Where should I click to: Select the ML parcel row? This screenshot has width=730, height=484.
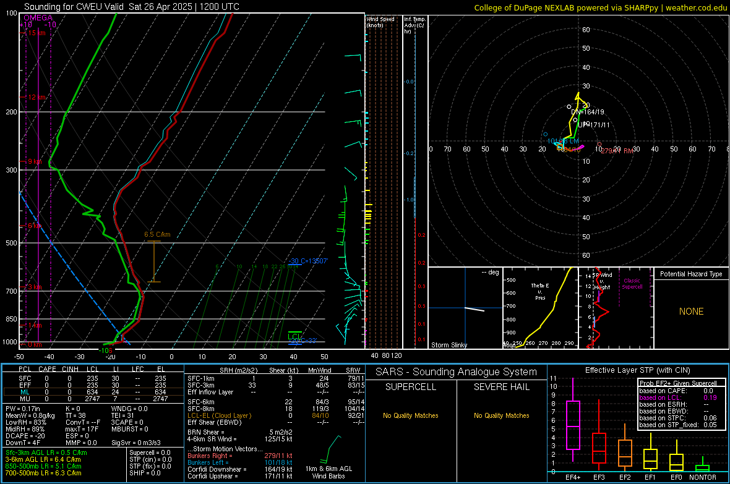(x=93, y=392)
